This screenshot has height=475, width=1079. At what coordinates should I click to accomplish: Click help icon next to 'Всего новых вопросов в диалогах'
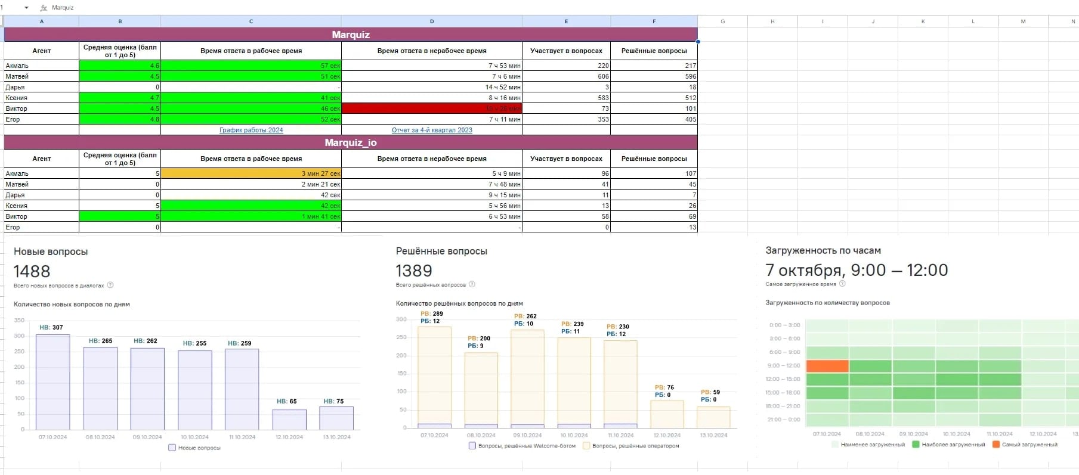click(110, 285)
